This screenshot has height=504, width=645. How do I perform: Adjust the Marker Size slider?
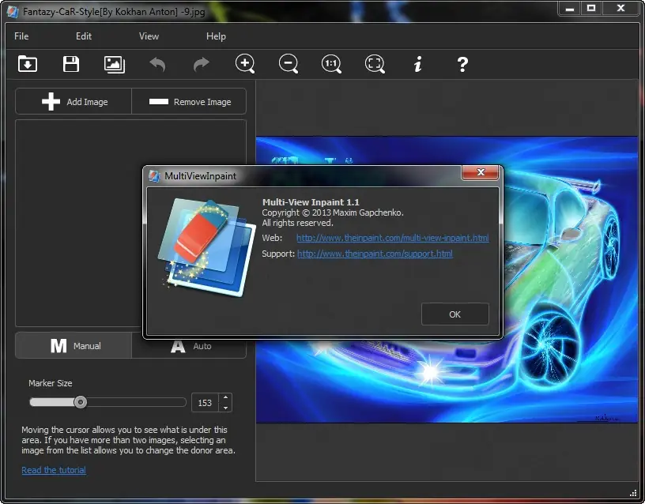(80, 402)
